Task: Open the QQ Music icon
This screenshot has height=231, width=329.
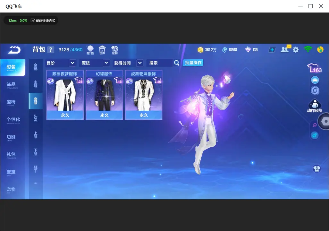Action: 320,49
